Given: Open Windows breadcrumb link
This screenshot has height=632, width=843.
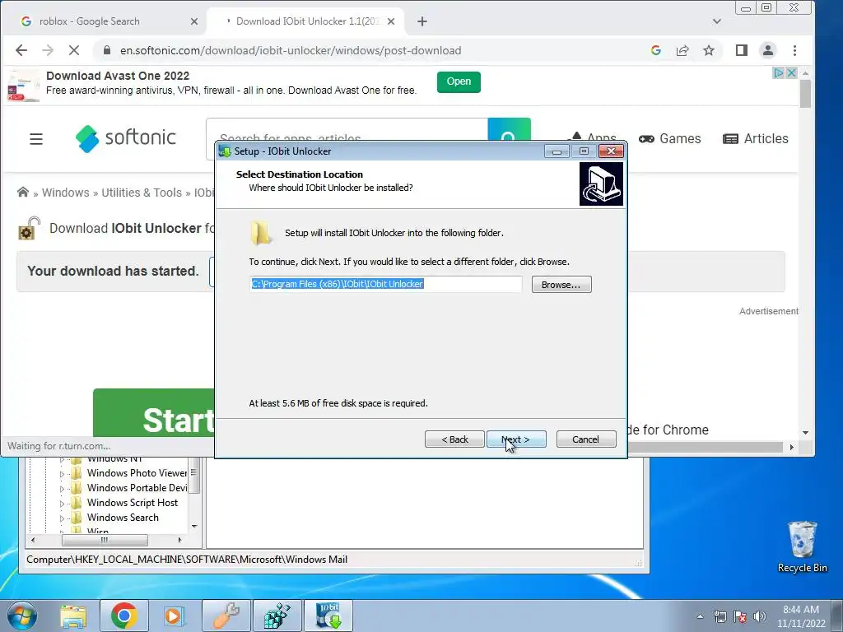Looking at the screenshot, I should pyautogui.click(x=66, y=193).
